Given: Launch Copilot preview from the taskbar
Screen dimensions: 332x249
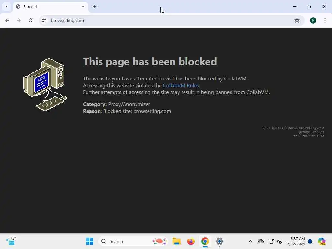Looking at the screenshot, I should pos(322,241).
